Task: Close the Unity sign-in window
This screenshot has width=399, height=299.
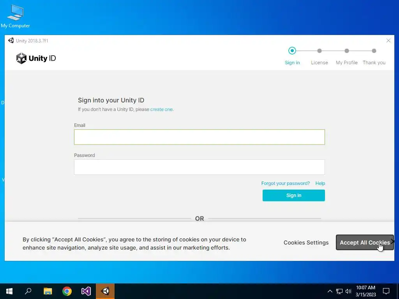Action: [x=388, y=40]
